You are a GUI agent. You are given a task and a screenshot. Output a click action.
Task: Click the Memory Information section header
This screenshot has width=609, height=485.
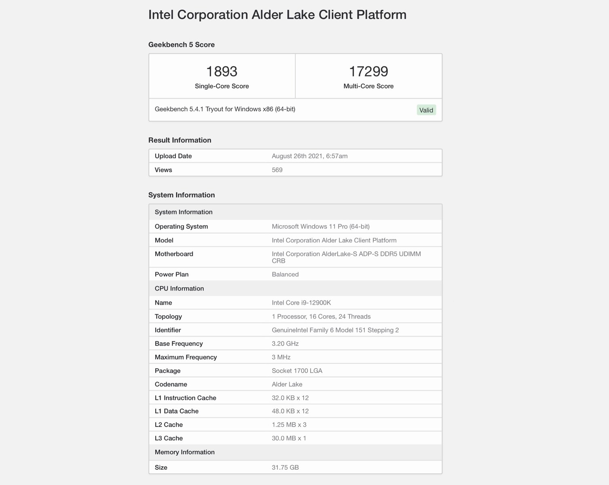184,452
